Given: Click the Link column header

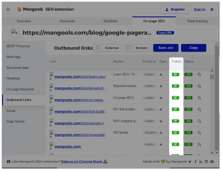Looking at the screenshot, I should click(x=53, y=62).
